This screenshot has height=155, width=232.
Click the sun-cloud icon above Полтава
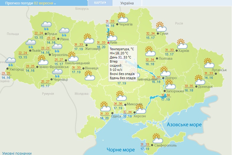(x=150, y=51)
